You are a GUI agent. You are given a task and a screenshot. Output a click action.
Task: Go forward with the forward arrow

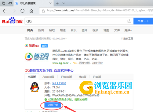(x=14, y=11)
